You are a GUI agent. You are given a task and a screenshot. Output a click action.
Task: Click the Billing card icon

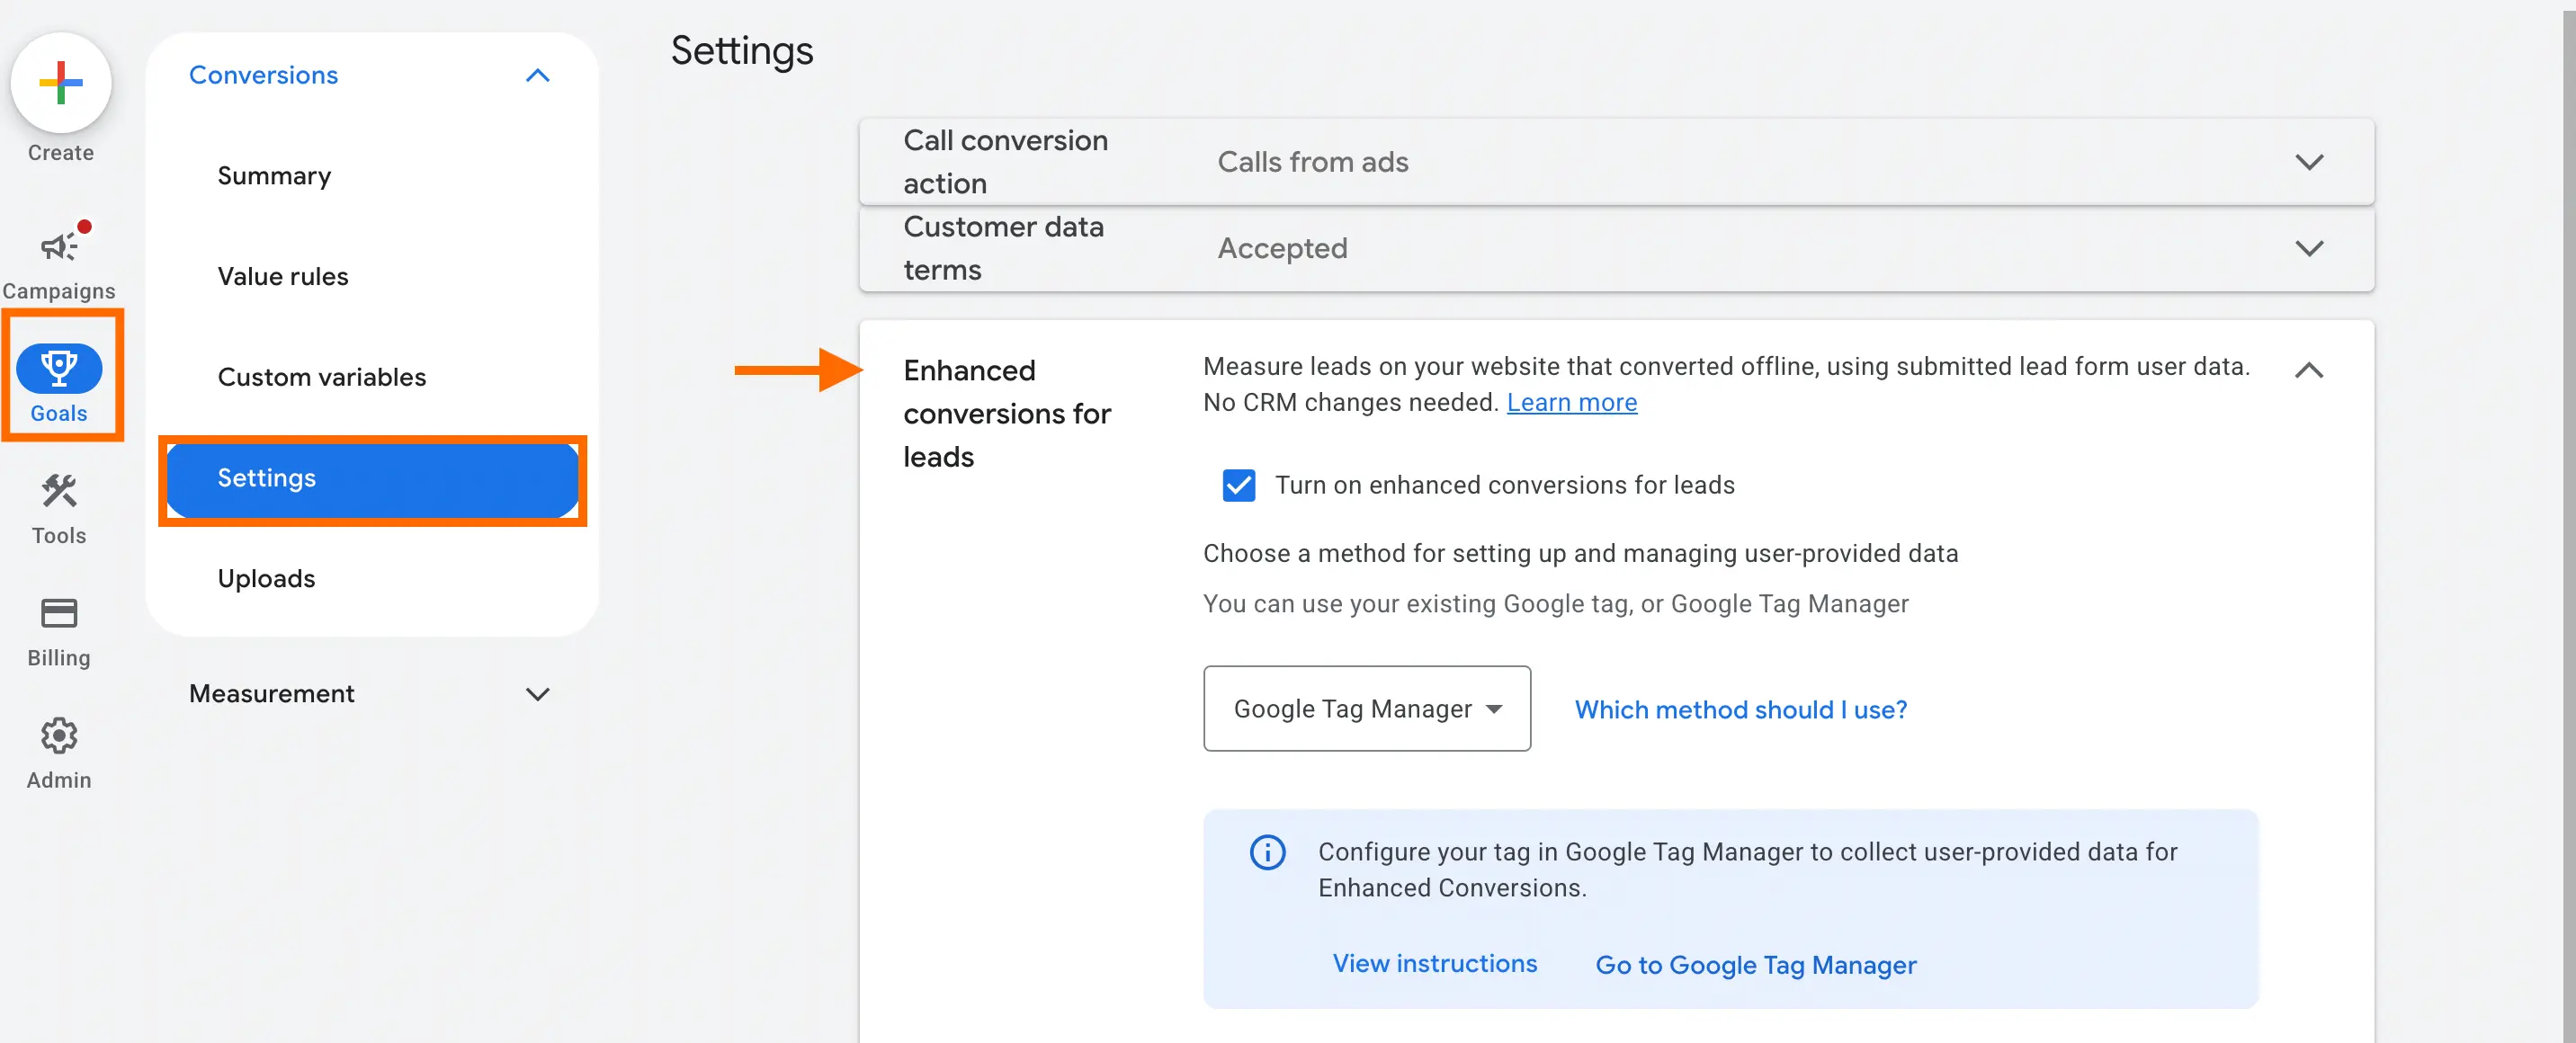[58, 613]
